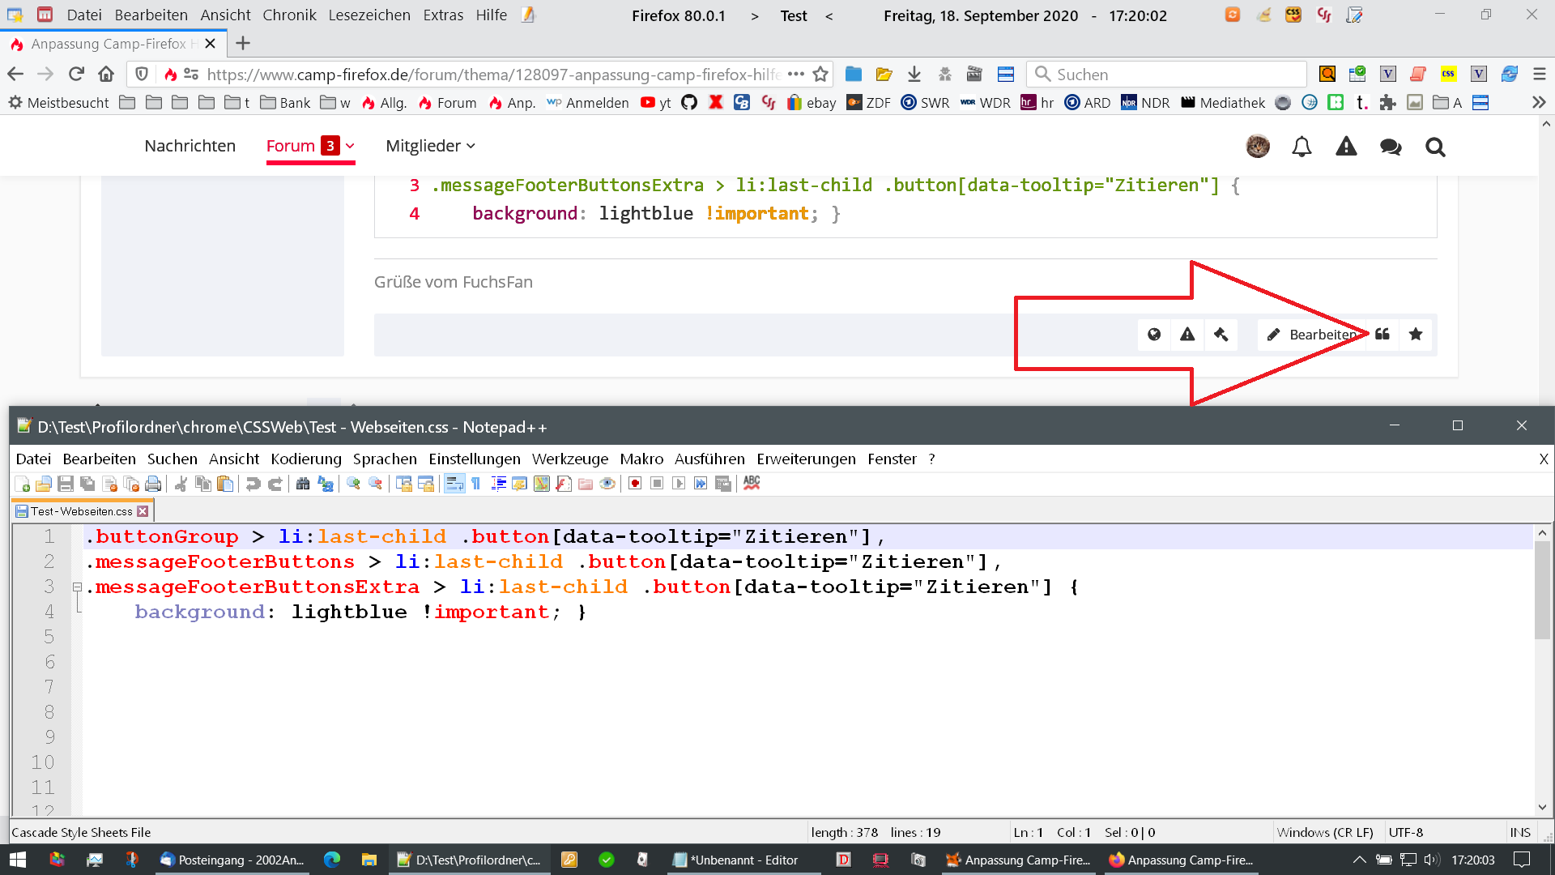Click the Find binoculars icon in Notepad++

tap(303, 484)
